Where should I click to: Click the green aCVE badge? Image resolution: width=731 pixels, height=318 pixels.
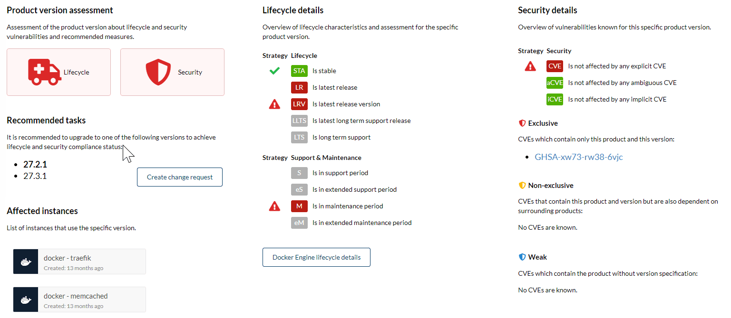[555, 83]
